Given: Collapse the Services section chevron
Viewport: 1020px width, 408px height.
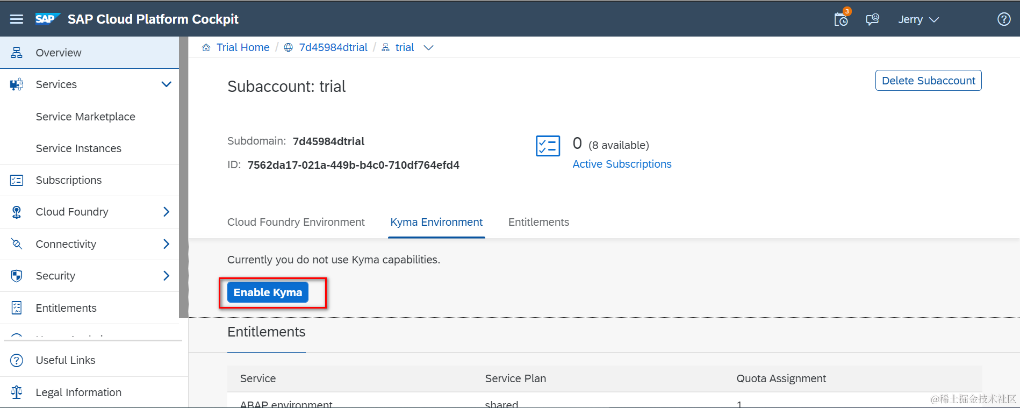Looking at the screenshot, I should point(167,84).
